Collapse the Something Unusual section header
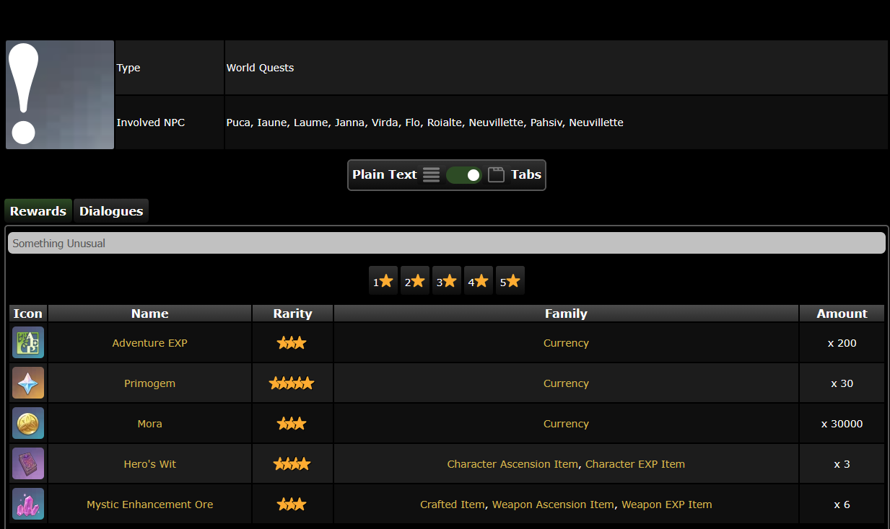 [447, 244]
